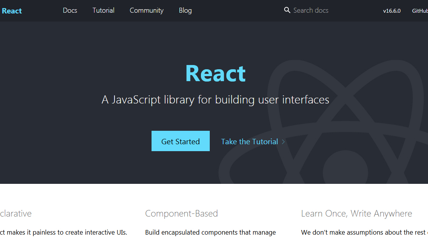Image resolution: width=428 pixels, height=240 pixels.
Task: Visit the GitHub link in the navbar
Action: click(x=420, y=11)
